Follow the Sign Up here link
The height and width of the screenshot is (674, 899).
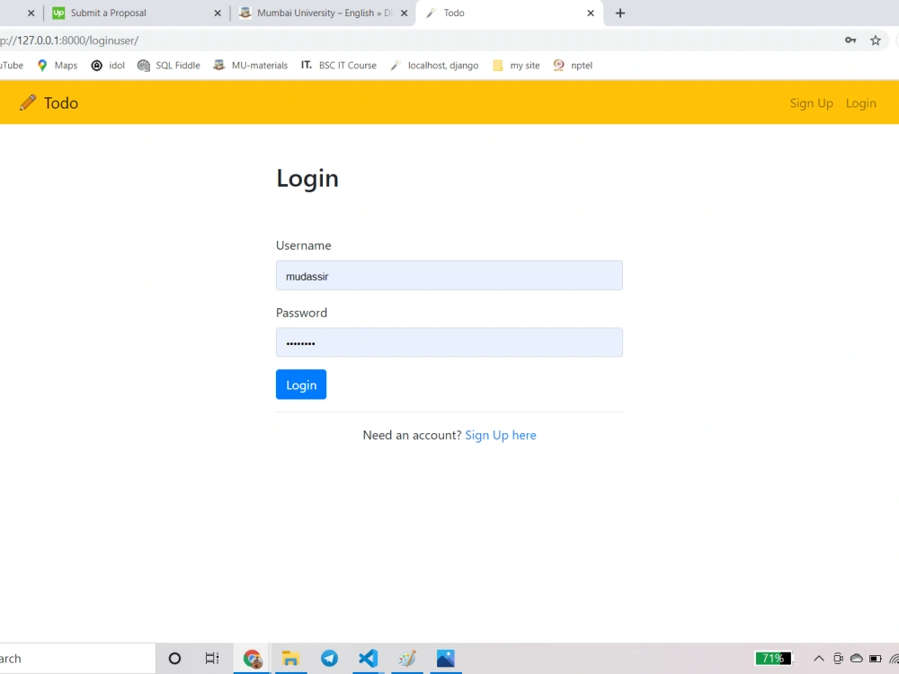pyautogui.click(x=501, y=435)
